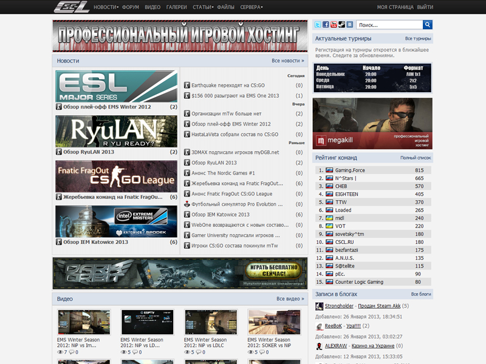The height and width of the screenshot is (364, 486).
Task: Click soccer icon beside Футбольный симулятор news
Action: coord(187,204)
